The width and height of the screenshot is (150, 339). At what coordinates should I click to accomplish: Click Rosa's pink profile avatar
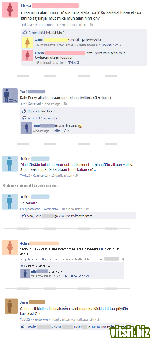pos(10,10)
